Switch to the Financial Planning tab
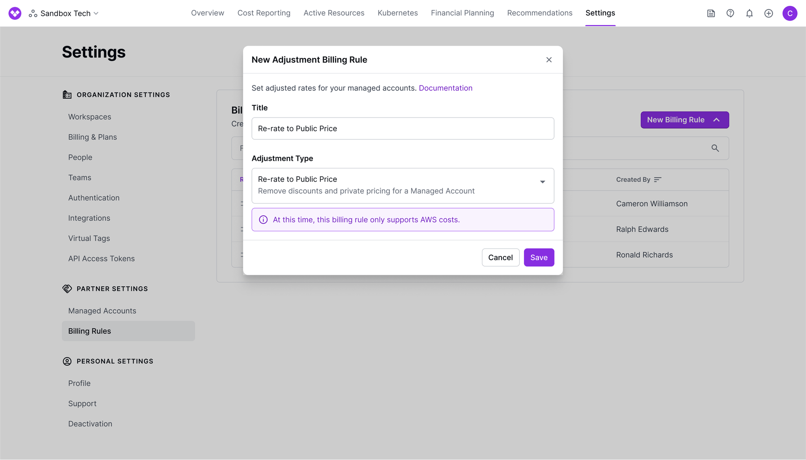The image size is (806, 460). point(462,13)
